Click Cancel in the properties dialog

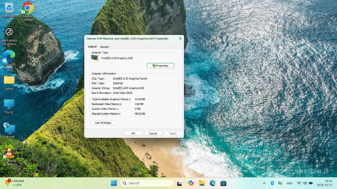[153, 133]
